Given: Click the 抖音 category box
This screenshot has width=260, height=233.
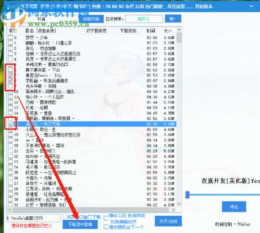Looking at the screenshot, I should point(42,19).
